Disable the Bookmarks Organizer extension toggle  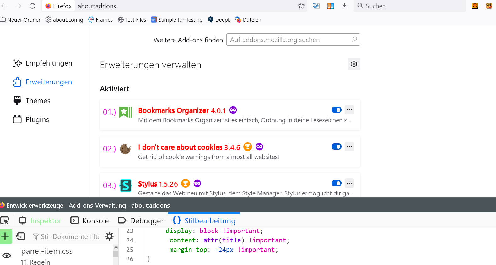coord(336,110)
